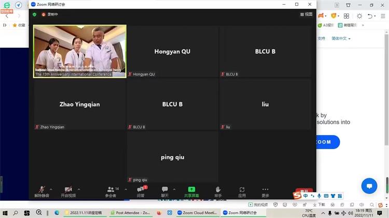This screenshot has width=389, height=218.
Task: Click My Videos in browser status bar
Action: [258, 205]
